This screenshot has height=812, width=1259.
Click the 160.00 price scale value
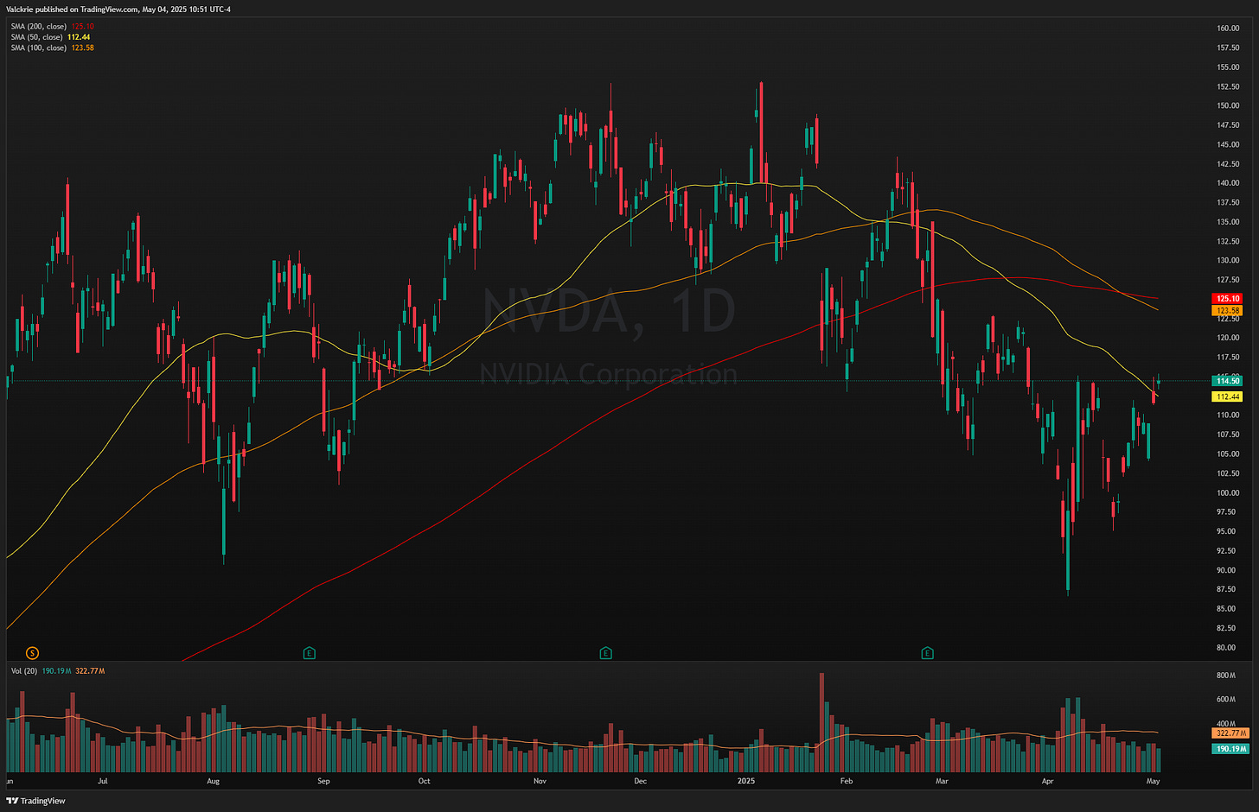point(1228,29)
